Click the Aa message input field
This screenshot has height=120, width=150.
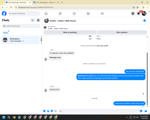click(x=99, y=111)
